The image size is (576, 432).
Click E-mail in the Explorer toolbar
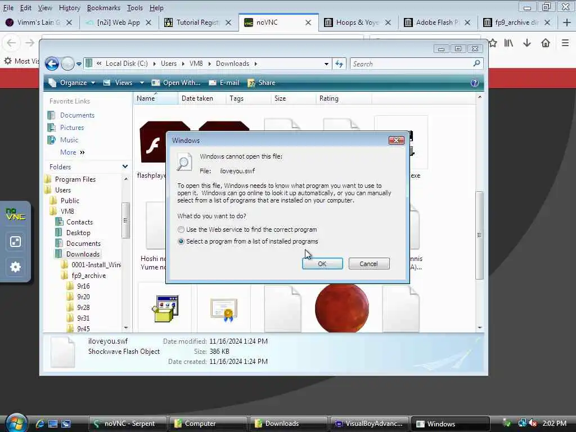pyautogui.click(x=224, y=83)
